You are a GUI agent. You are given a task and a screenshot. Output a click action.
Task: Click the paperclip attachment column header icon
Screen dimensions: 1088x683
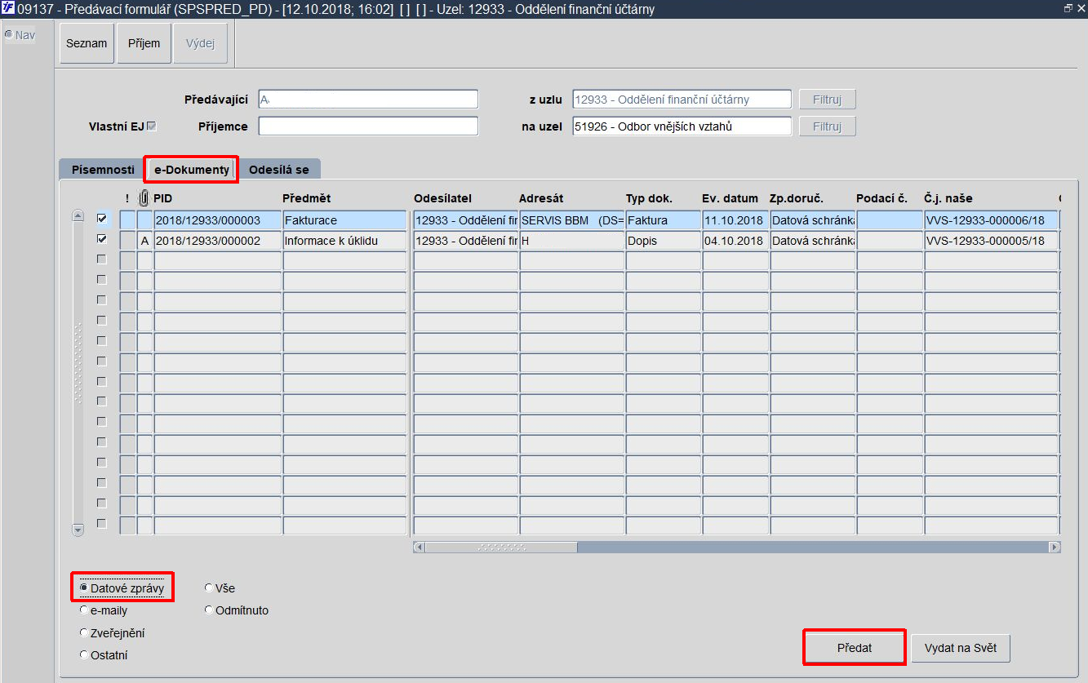point(144,197)
